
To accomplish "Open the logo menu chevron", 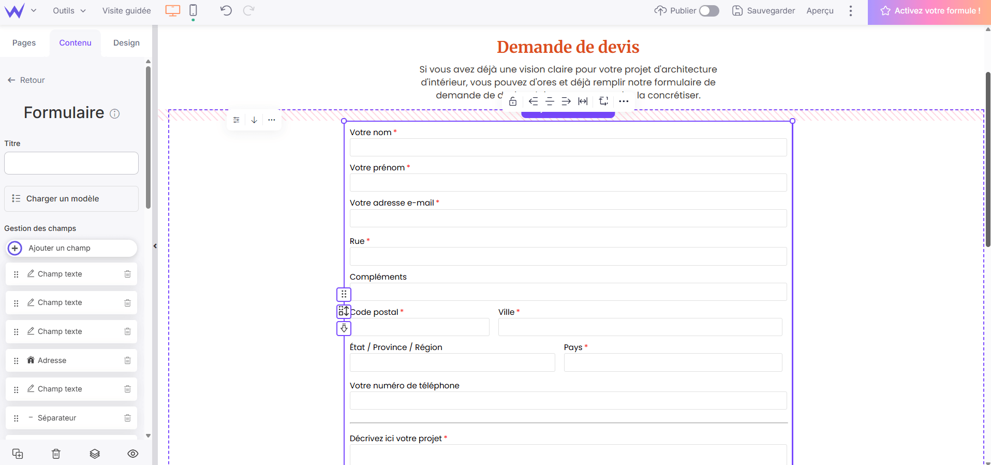I will 34,10.
